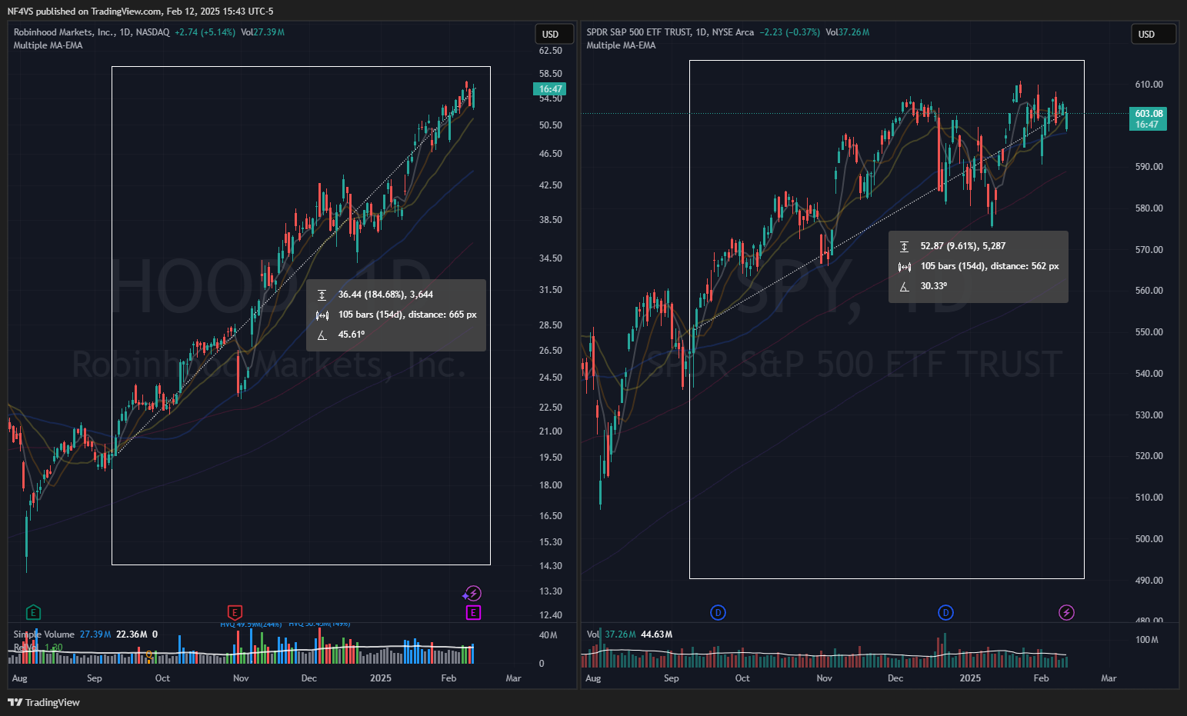Click the 610.00 level on SPY price axis

(1149, 85)
